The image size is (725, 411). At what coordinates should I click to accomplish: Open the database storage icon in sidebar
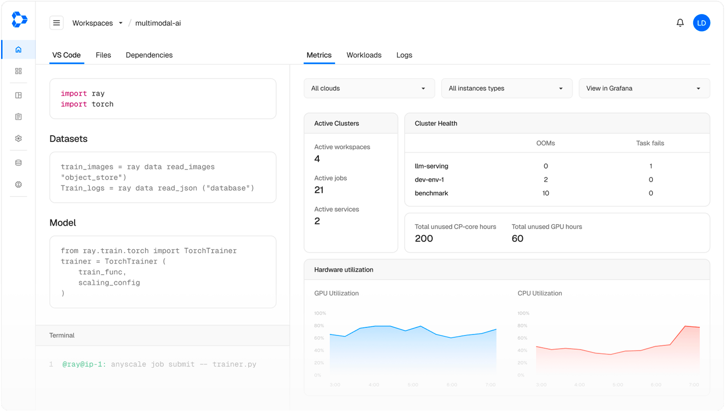pos(19,163)
